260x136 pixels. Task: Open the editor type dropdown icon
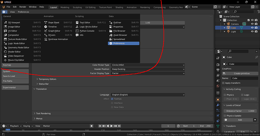(x=5, y=12)
